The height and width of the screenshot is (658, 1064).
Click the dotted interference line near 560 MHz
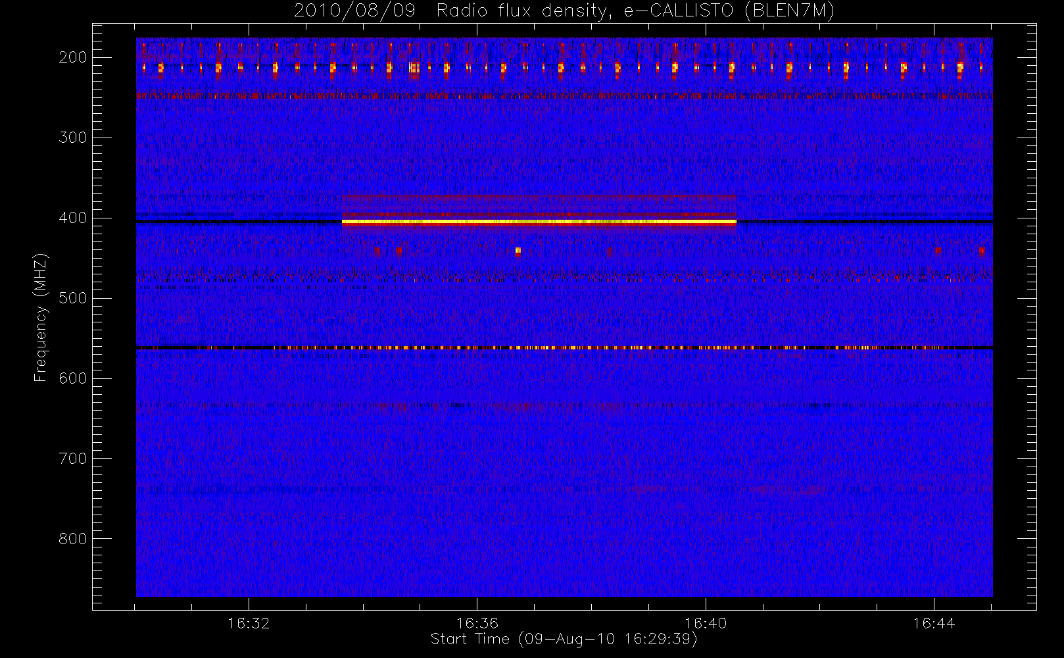coord(564,347)
